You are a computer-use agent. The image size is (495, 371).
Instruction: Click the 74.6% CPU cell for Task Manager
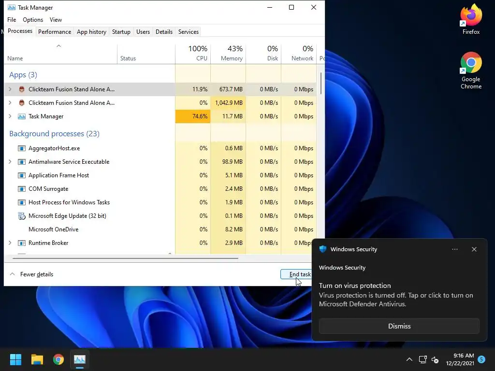(193, 116)
